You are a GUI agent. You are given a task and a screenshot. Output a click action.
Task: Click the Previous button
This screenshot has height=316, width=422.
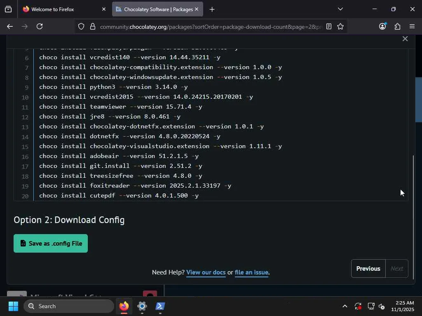[368, 268]
